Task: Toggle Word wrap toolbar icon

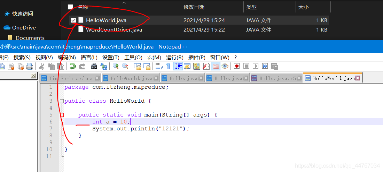Action: click(159, 66)
